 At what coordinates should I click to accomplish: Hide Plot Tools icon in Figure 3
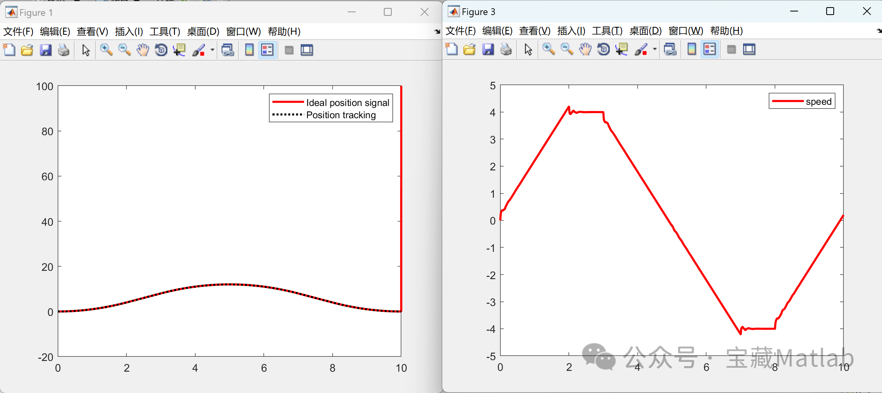coord(732,49)
